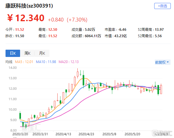This screenshot has width=174, height=138.
Task: Click the 2020/4/13 date axis label
Action: pos(63,134)
